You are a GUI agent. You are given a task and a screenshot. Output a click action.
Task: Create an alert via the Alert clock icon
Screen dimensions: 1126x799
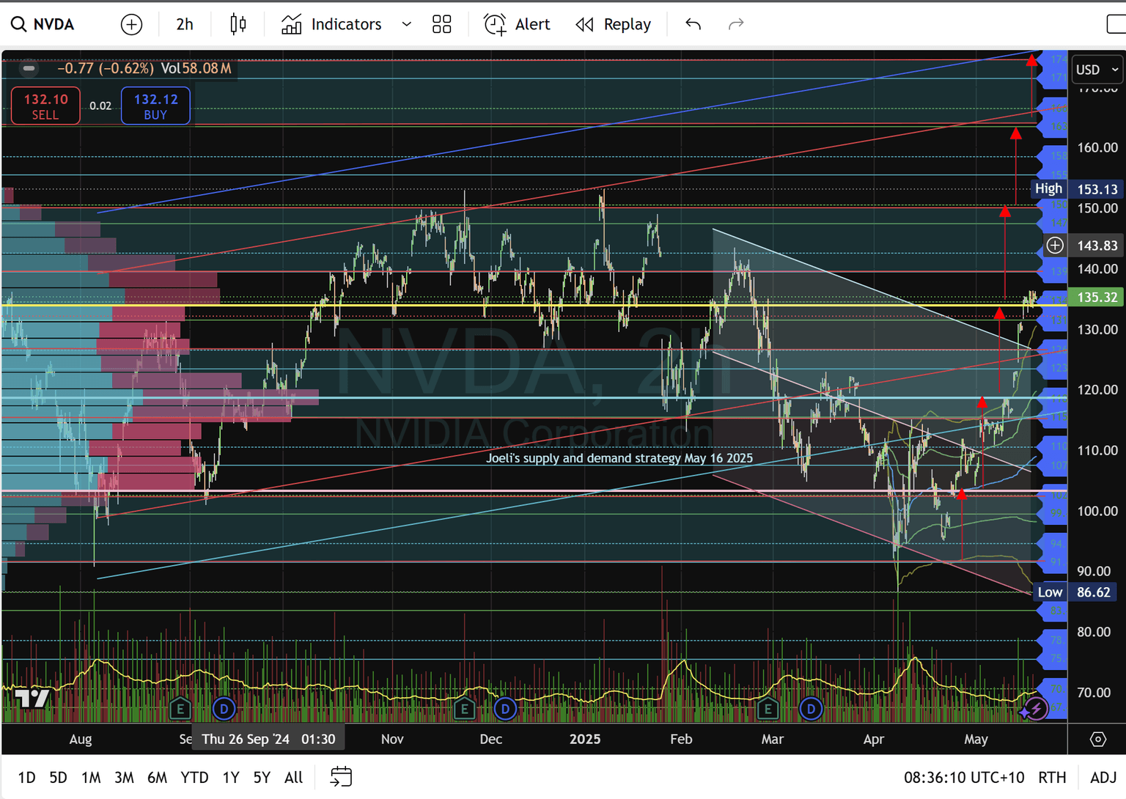tap(496, 24)
